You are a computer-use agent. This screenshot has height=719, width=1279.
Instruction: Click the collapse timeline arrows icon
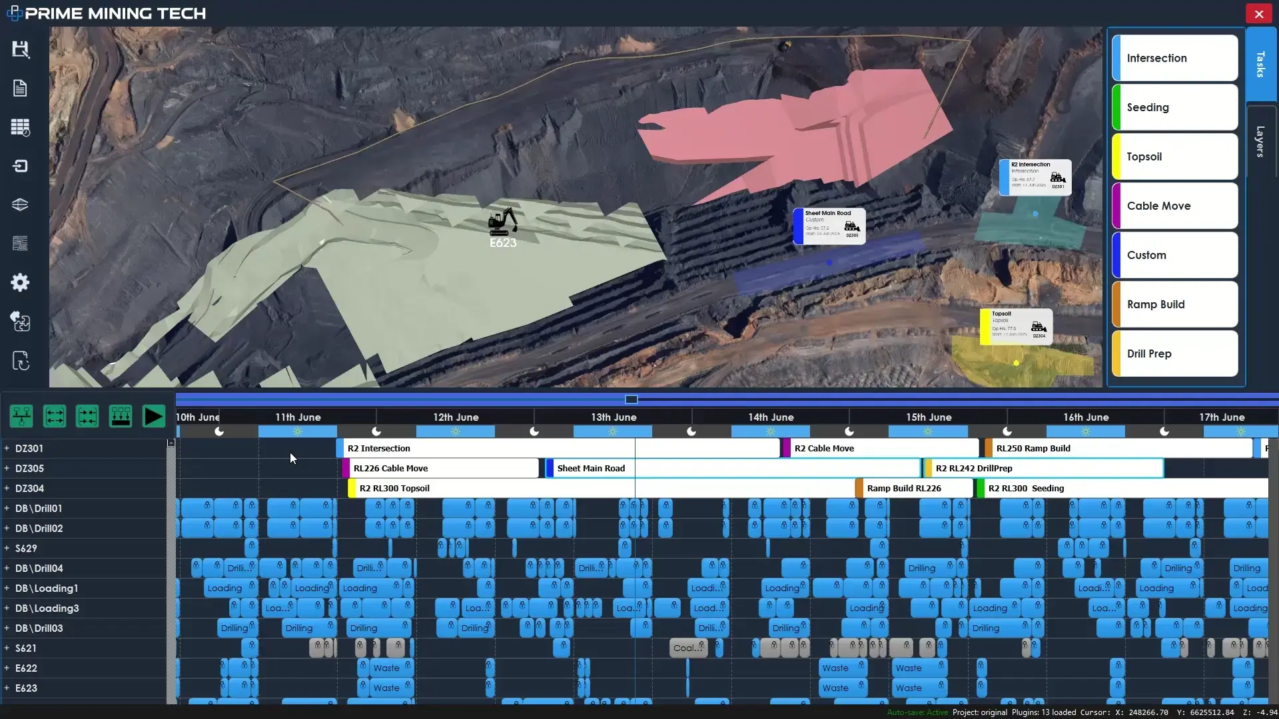(87, 417)
